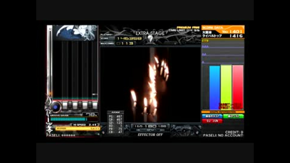Viewport: 290px width, 163px height.
Task: Click the JUDGE panel header
Action: [115, 112]
